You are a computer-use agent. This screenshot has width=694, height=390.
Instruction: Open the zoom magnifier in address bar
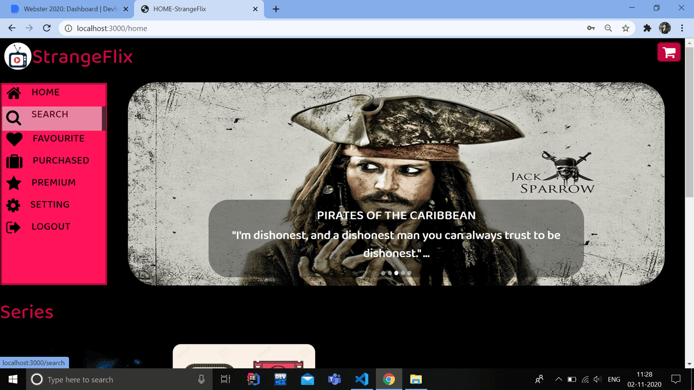608,28
